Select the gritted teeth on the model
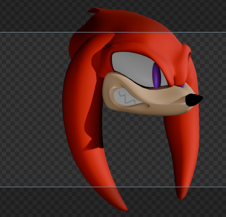Screen dimensions: 226x217 [x=126, y=97]
